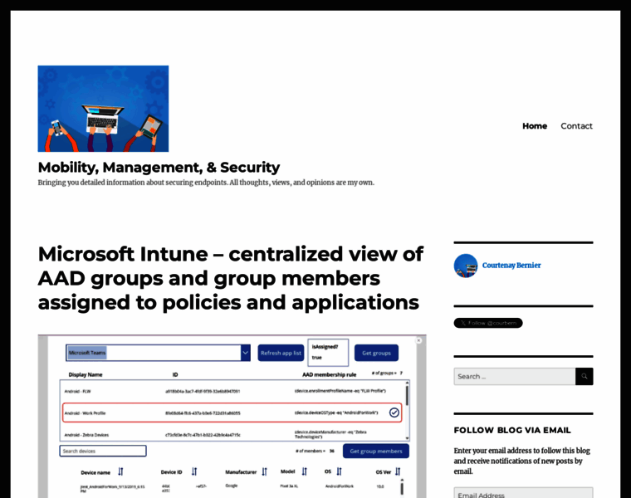Click the Get groups button
The image size is (631, 498).
tap(376, 353)
